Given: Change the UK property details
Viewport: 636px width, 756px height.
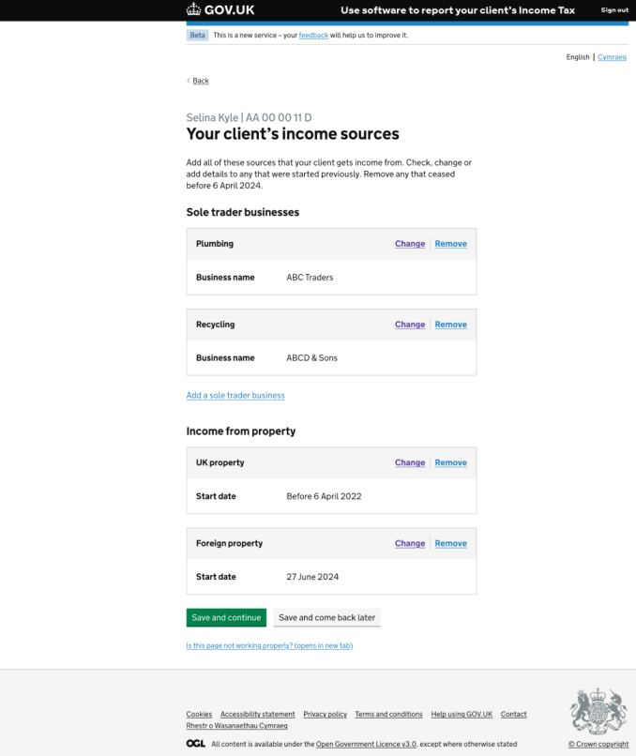Looking at the screenshot, I should click(x=410, y=462).
